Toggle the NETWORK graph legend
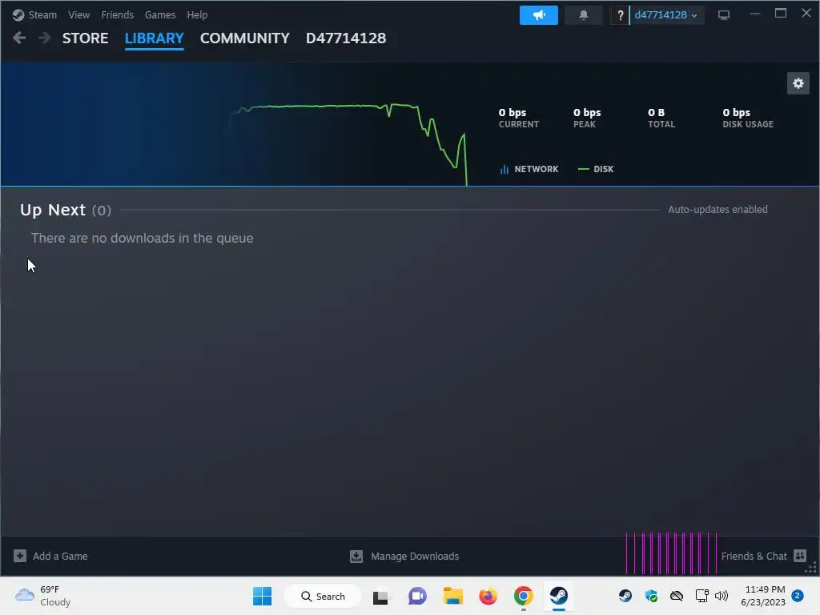 [x=529, y=169]
